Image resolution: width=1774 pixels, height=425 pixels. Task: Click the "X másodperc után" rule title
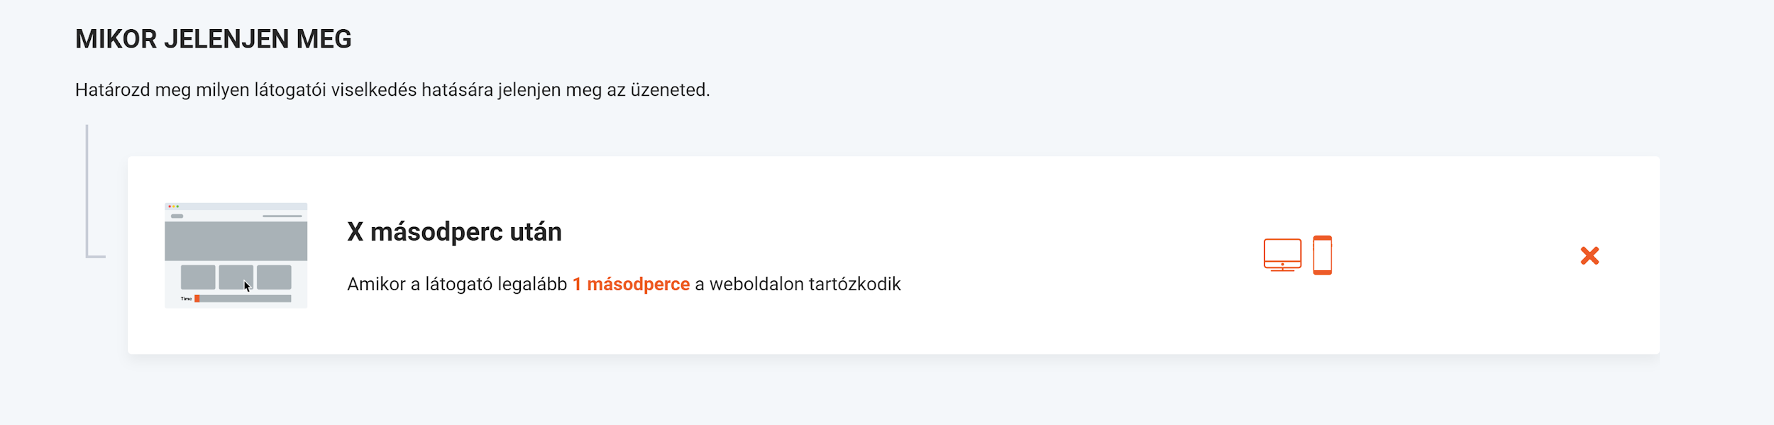(x=454, y=232)
